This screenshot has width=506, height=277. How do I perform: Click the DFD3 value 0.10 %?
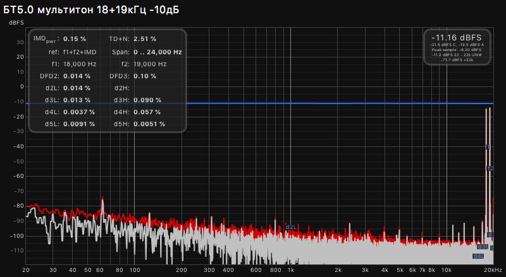tap(145, 76)
